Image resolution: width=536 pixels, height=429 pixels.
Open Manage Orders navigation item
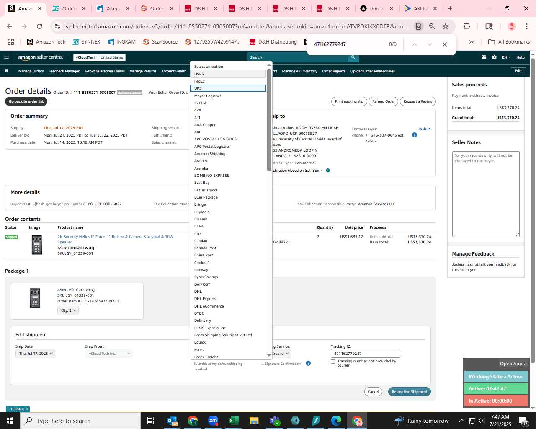[x=31, y=71]
